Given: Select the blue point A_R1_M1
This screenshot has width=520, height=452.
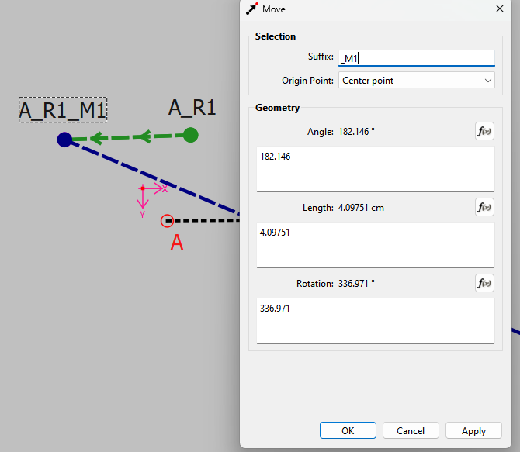Looking at the screenshot, I should 64,140.
